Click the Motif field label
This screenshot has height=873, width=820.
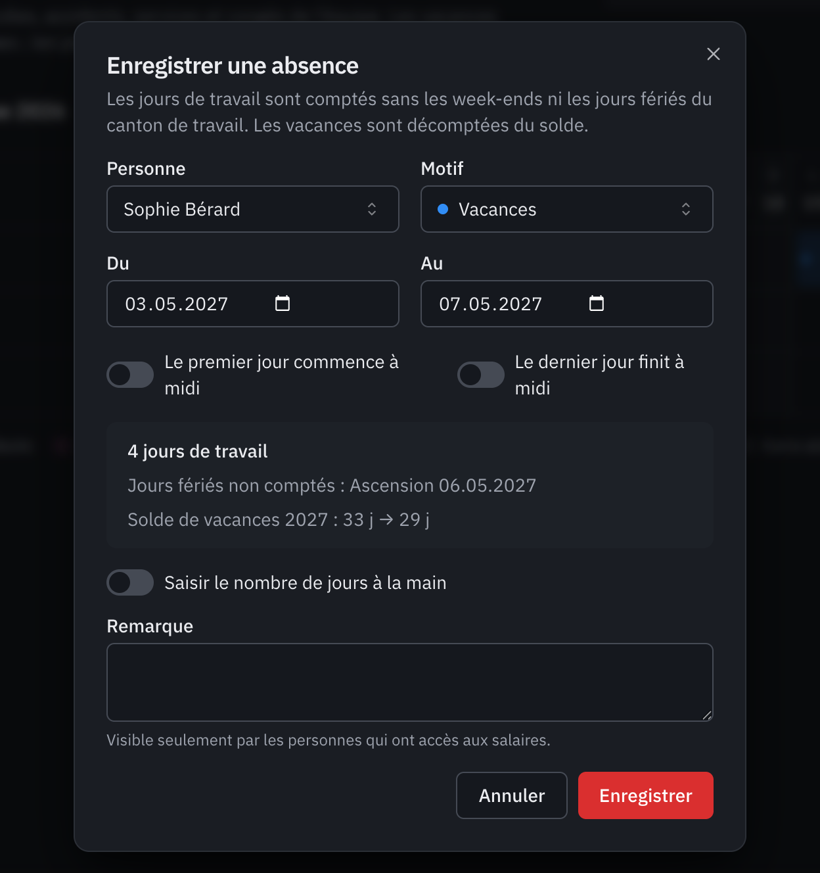[442, 169]
